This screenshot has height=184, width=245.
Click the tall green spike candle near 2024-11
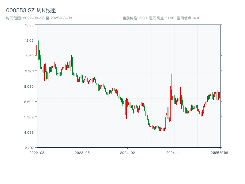(x=172, y=92)
